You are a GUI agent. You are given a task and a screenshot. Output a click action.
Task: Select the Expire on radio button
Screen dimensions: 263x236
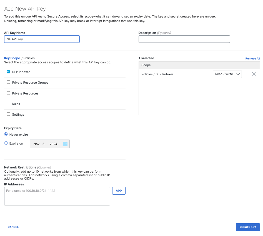point(6,143)
